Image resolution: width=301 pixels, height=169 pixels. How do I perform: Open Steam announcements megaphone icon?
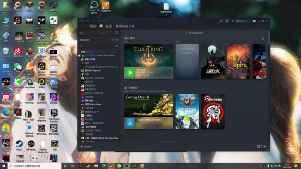(221, 21)
